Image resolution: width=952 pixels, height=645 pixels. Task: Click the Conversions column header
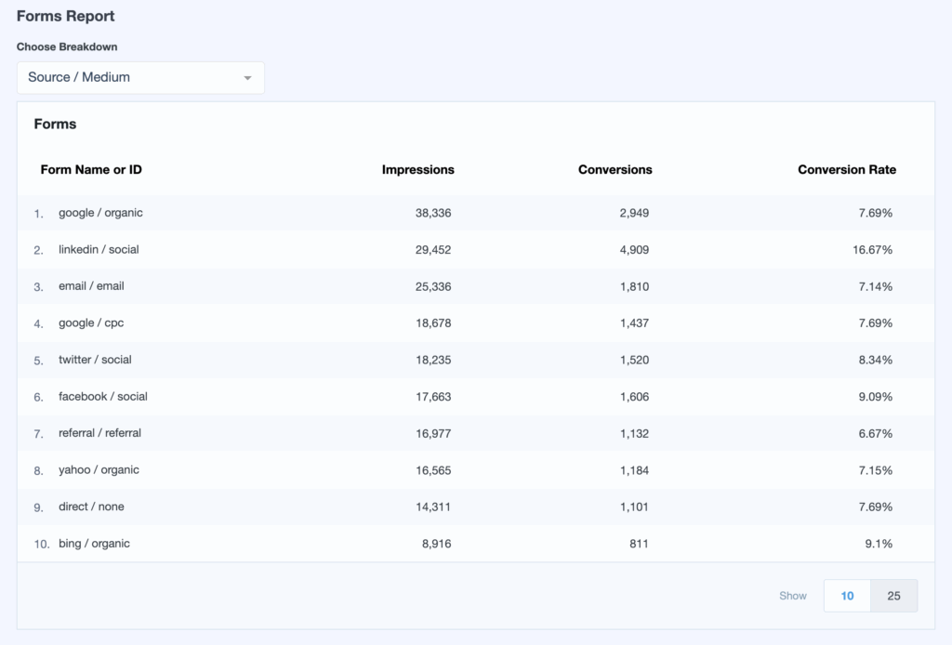point(615,170)
